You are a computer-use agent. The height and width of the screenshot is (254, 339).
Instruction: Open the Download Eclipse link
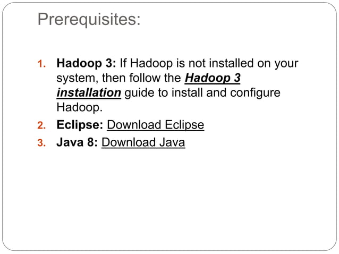156,125
